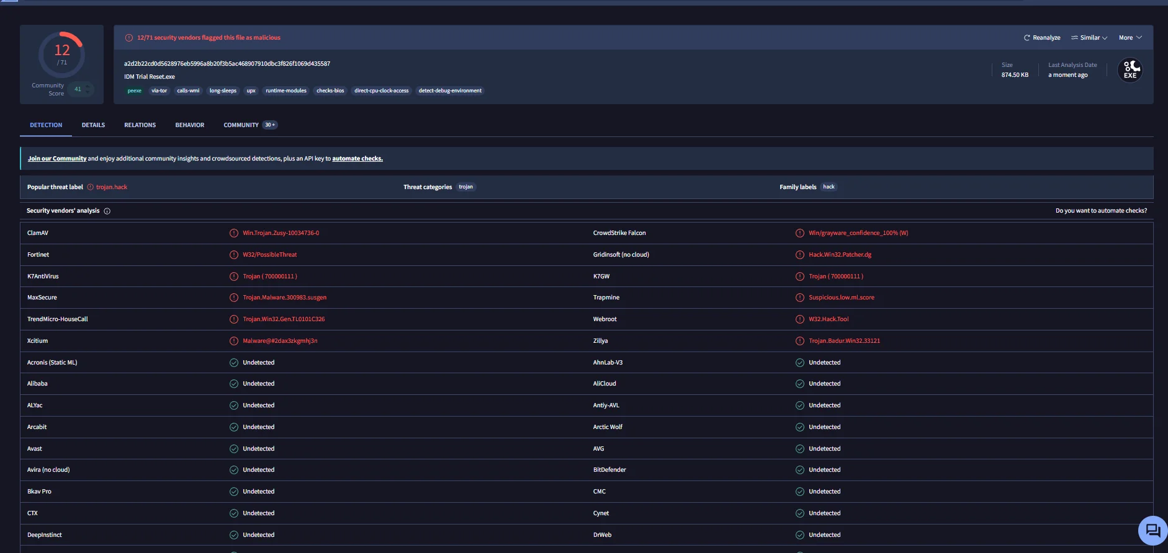Select the hack family label tag
Viewport: 1168px width, 553px height.
point(829,187)
